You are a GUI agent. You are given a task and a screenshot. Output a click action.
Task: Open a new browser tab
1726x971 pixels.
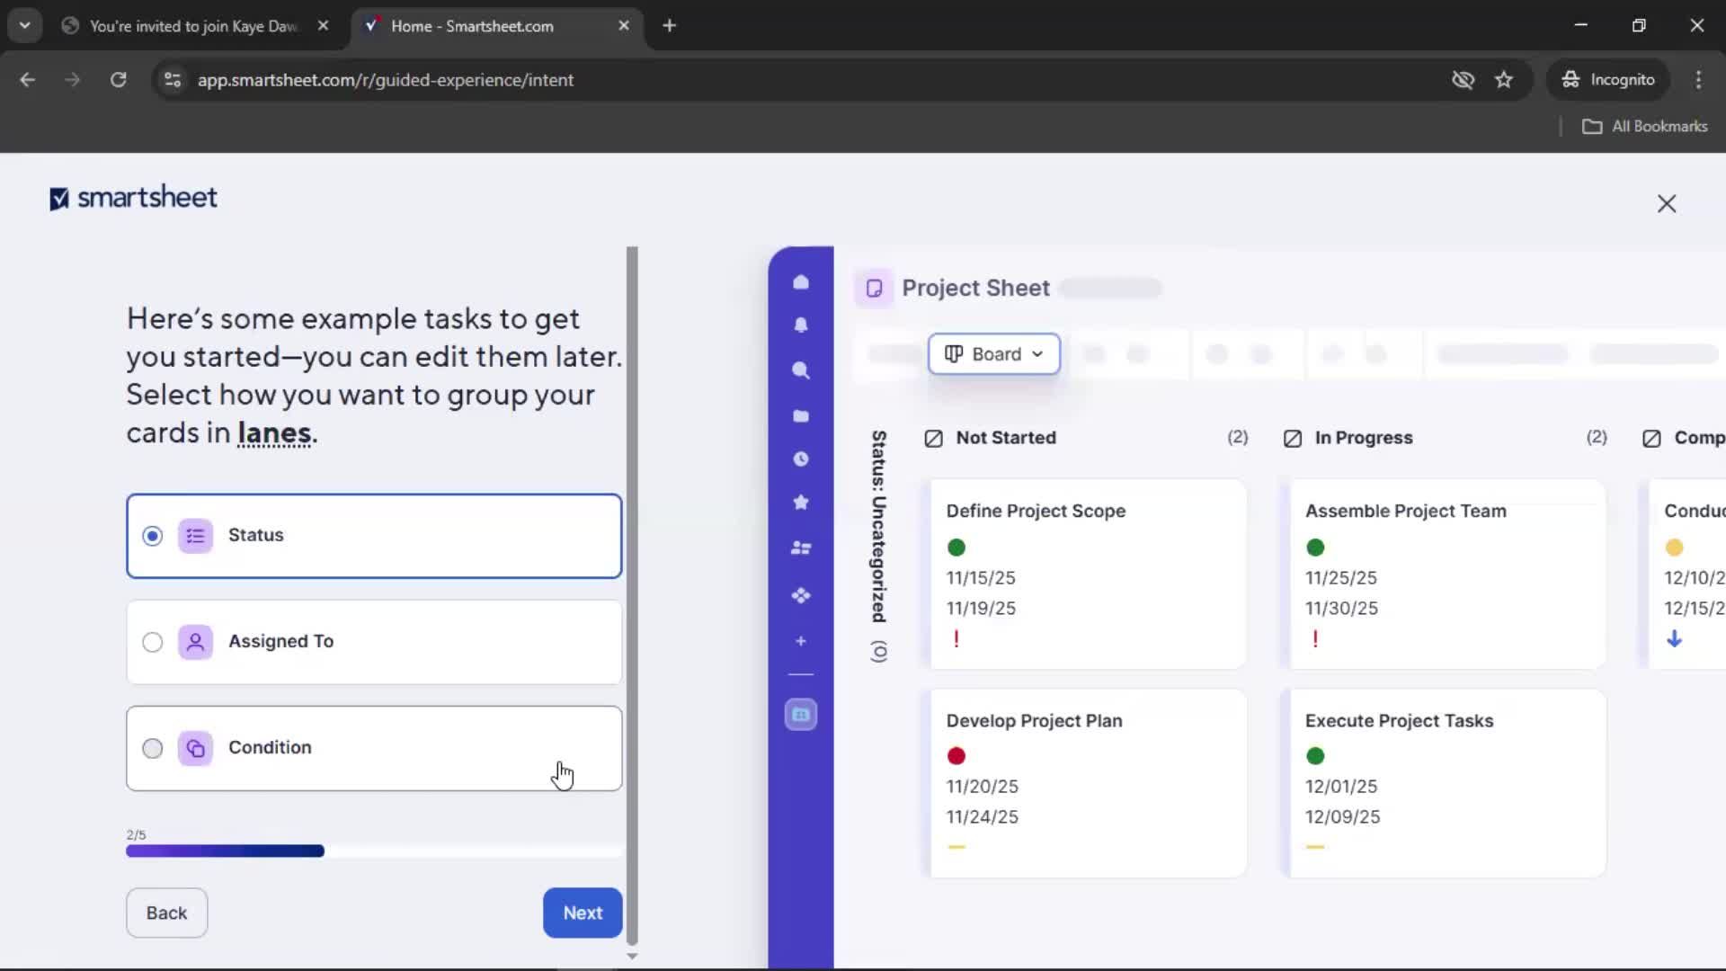pos(669,26)
